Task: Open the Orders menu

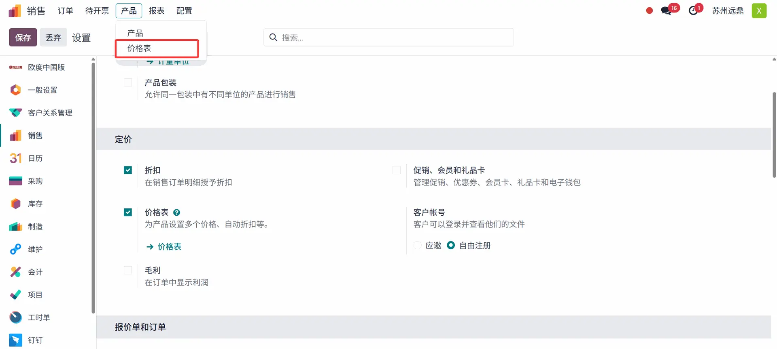Action: (x=65, y=11)
